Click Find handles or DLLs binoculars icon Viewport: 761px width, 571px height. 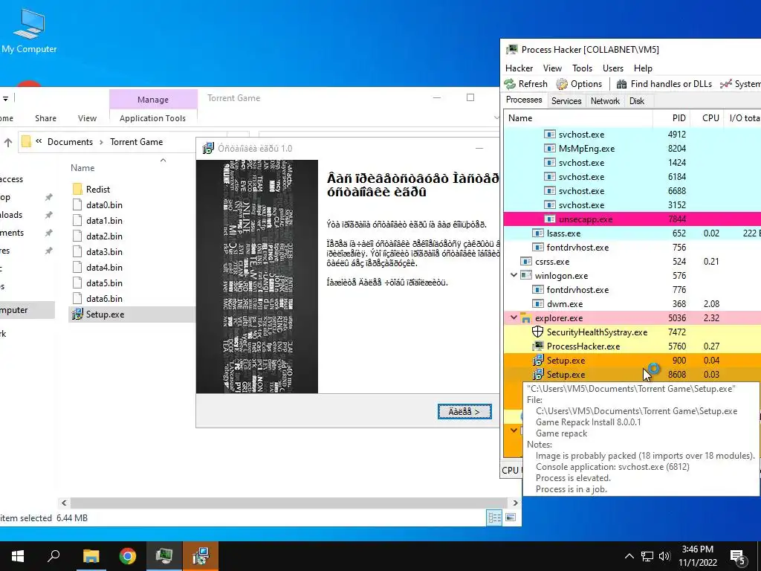[622, 84]
